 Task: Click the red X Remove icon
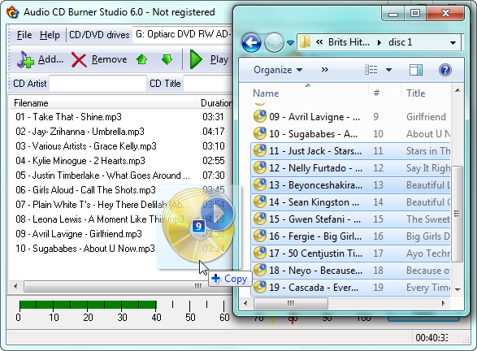click(79, 59)
